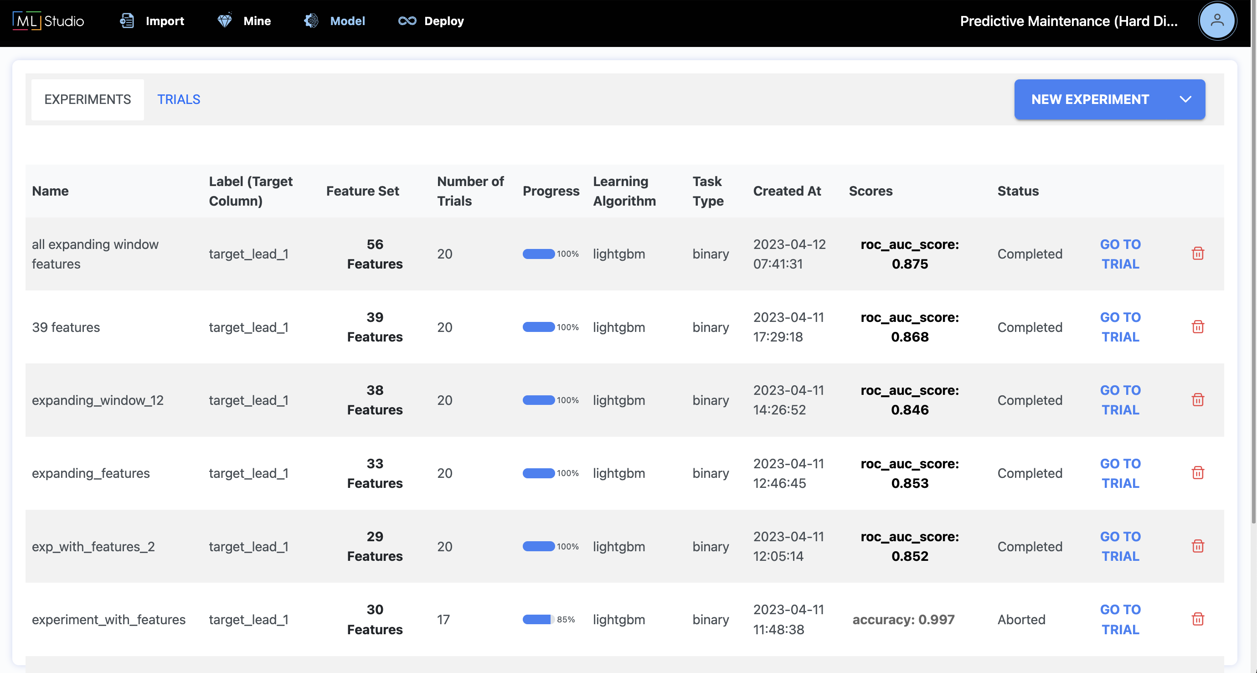Select the Model navigation item
The image size is (1257, 673).
(335, 21)
